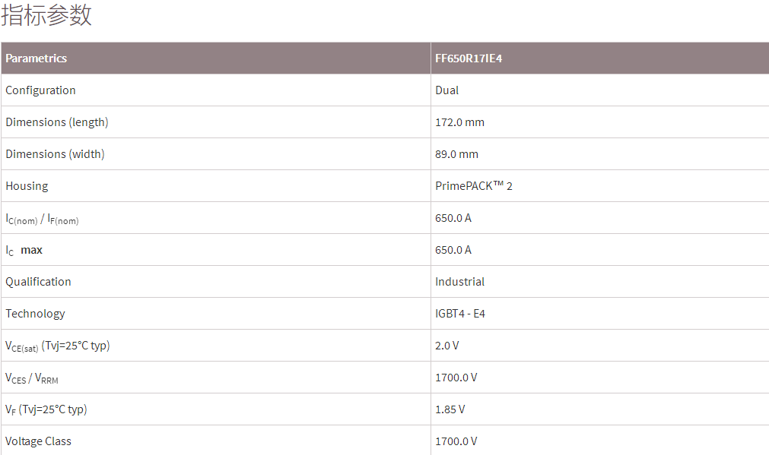Select the PrimePACK 2 housing value

point(474,186)
